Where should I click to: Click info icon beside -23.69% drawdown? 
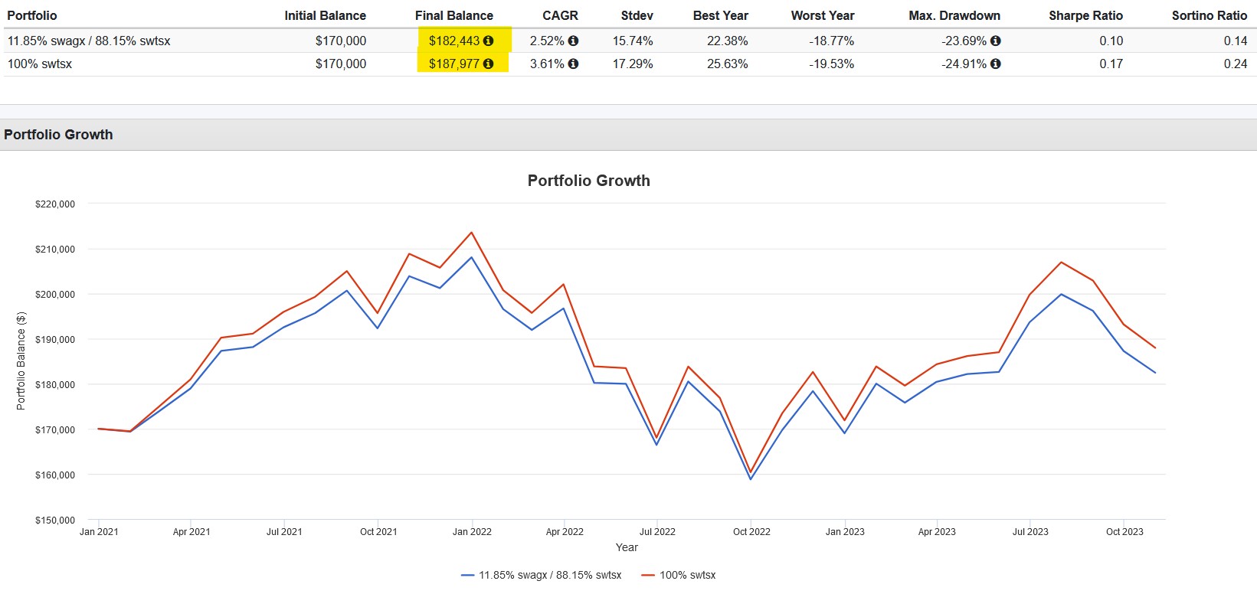995,41
